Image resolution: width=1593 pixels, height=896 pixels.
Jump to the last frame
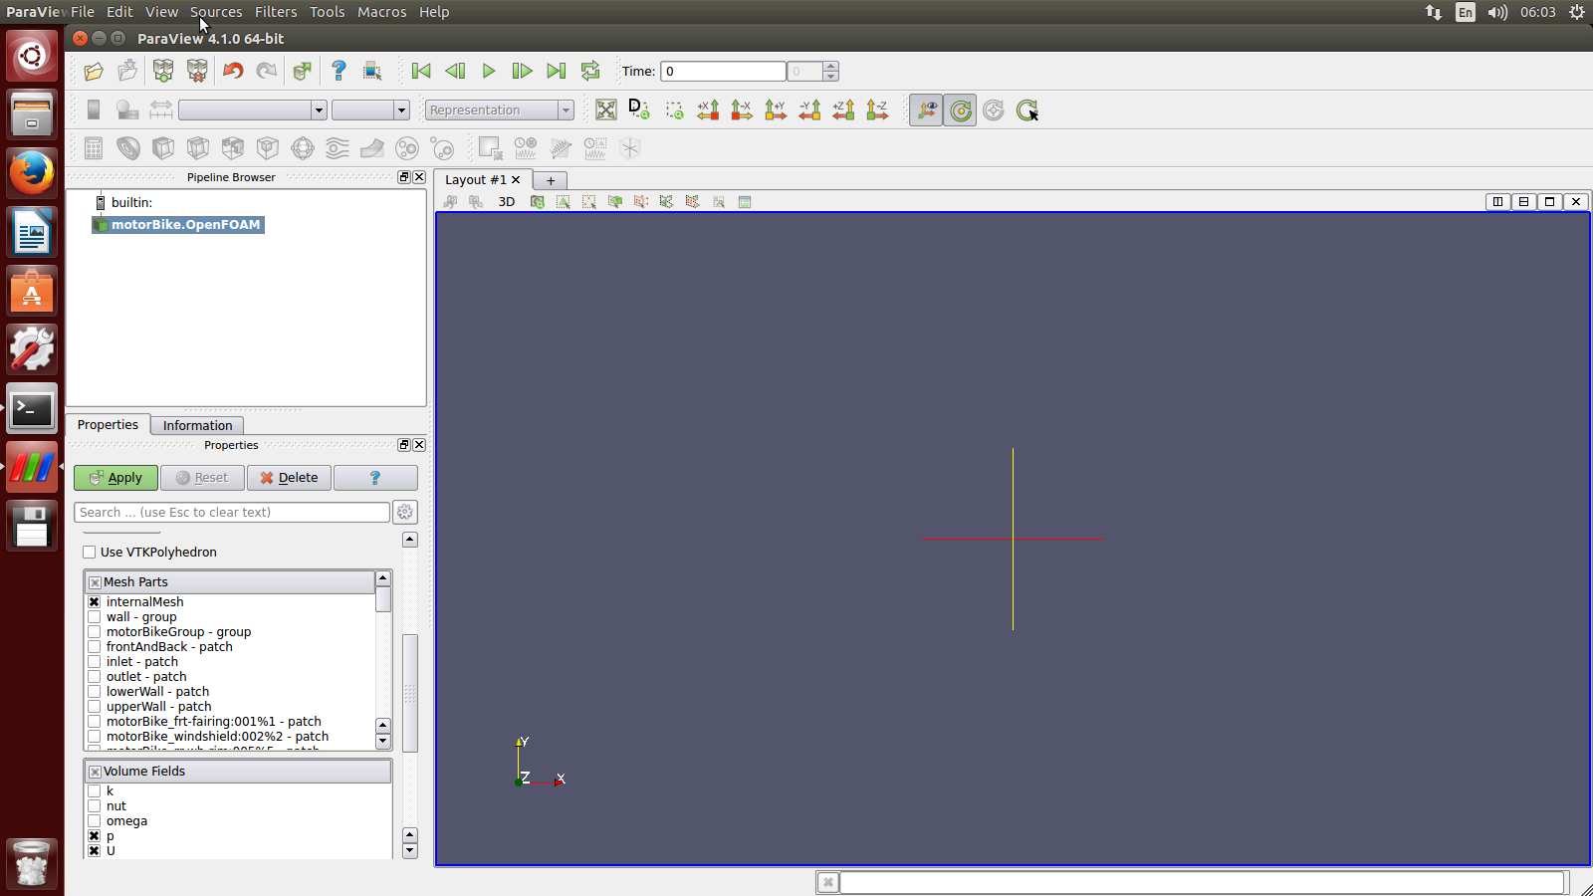pyautogui.click(x=557, y=71)
